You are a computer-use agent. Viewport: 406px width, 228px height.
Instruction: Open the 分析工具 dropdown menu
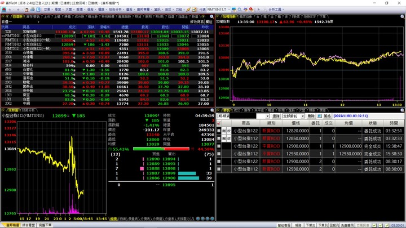coord(276,10)
